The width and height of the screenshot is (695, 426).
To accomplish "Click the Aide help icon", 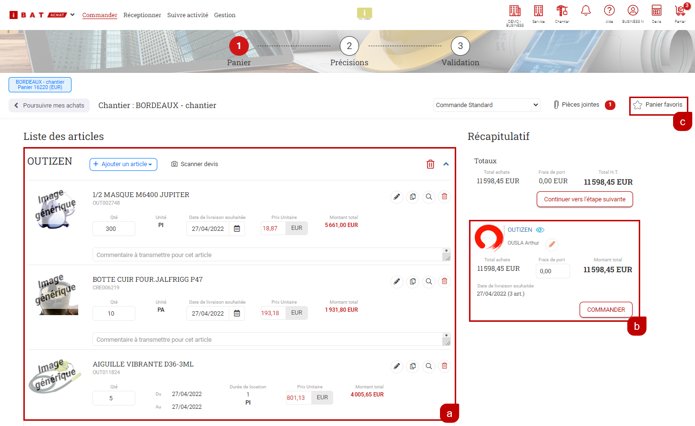I will 609,11.
